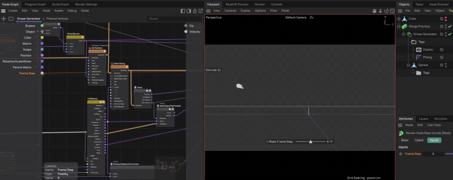453x180 pixels.
Task: Open the Asset Browser tab
Action: 439,5
